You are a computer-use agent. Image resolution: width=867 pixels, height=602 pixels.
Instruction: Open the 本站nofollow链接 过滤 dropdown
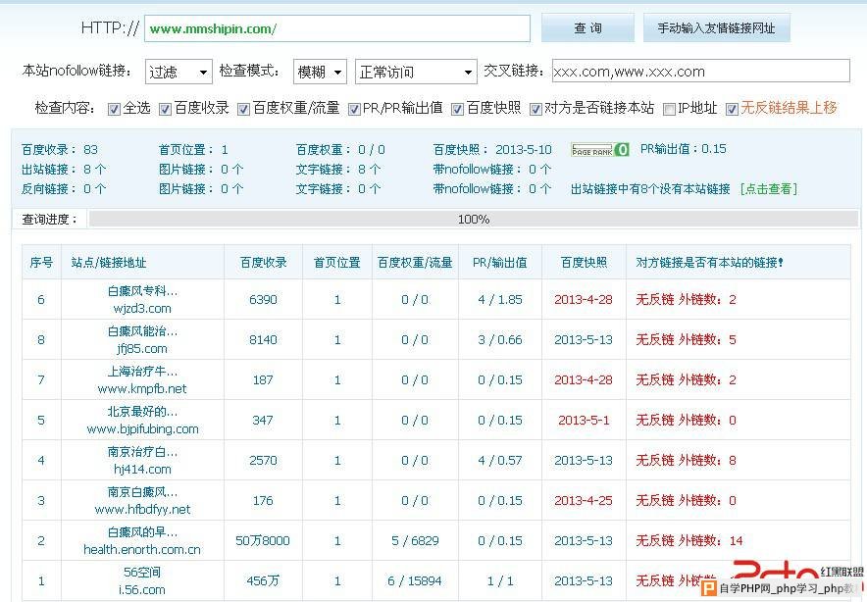pos(178,72)
